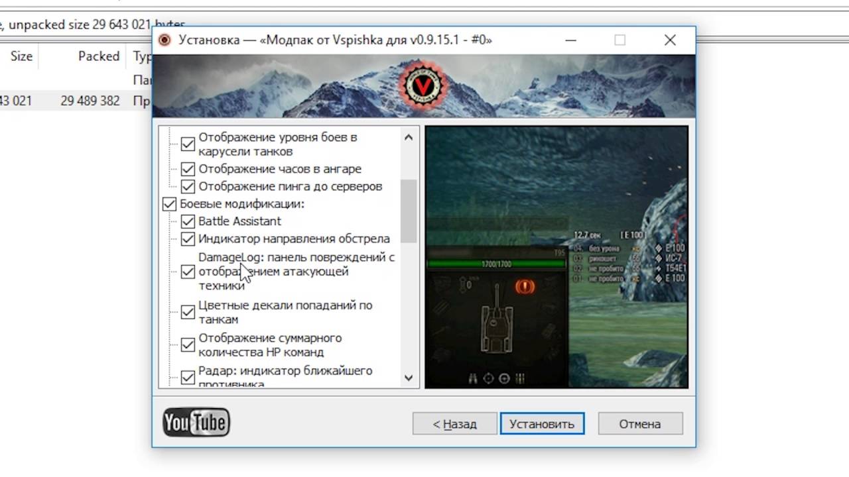Toggle "Отображение пинга до серверов" checkbox
The width and height of the screenshot is (849, 477).
pos(188,187)
